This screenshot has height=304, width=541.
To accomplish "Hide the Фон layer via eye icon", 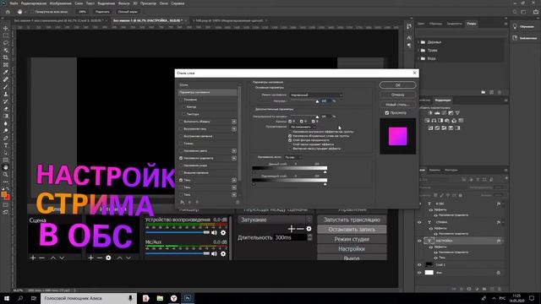I will (419, 273).
